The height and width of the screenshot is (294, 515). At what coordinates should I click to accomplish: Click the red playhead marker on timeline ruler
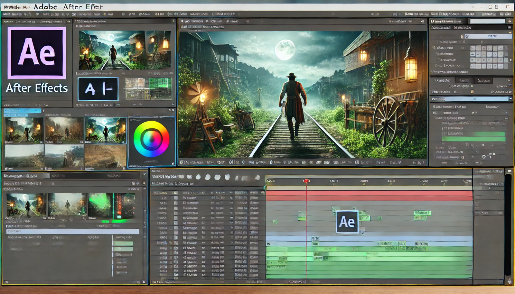pos(306,181)
